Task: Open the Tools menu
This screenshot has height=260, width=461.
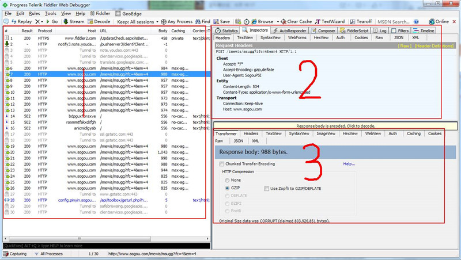Action: coord(50,13)
